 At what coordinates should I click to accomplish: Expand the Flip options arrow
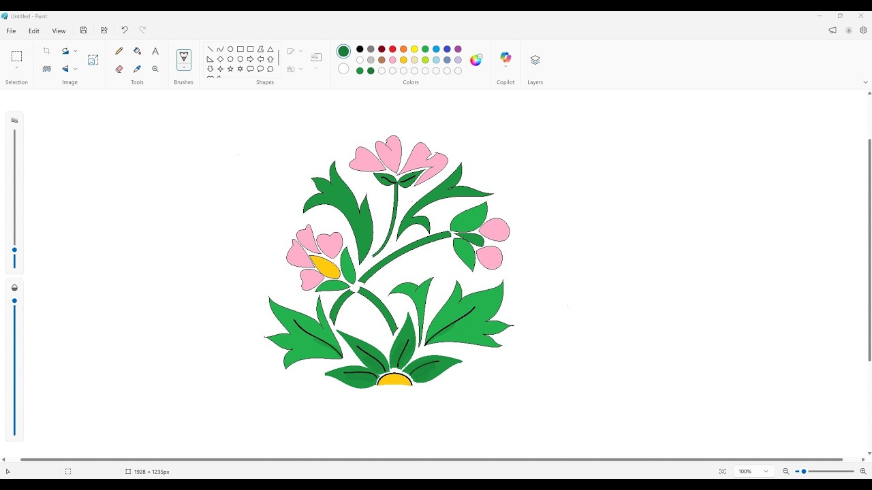point(75,69)
